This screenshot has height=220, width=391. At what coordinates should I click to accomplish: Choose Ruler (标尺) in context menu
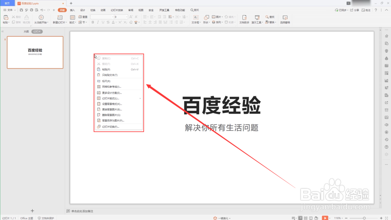pos(118,81)
